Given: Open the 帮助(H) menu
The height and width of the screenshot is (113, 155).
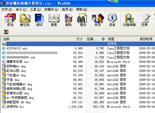Looking at the screenshot, I should point(82,10).
